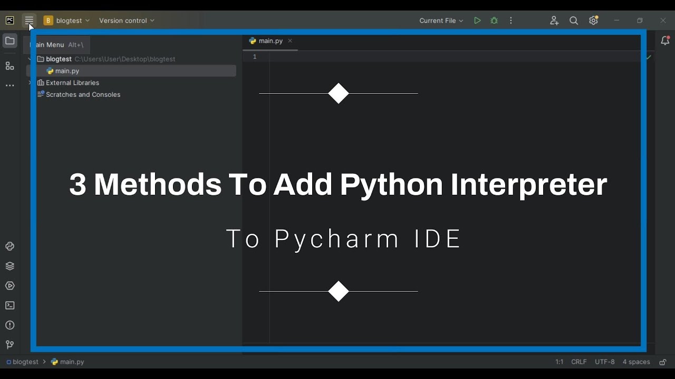Change the UTF-8 file encoding
Viewport: 675px width, 379px height.
point(605,362)
